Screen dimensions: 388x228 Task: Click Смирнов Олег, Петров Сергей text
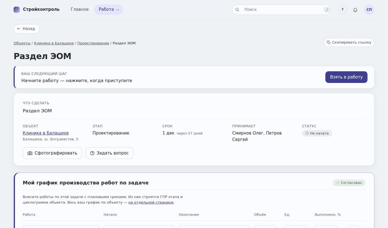[257, 136]
